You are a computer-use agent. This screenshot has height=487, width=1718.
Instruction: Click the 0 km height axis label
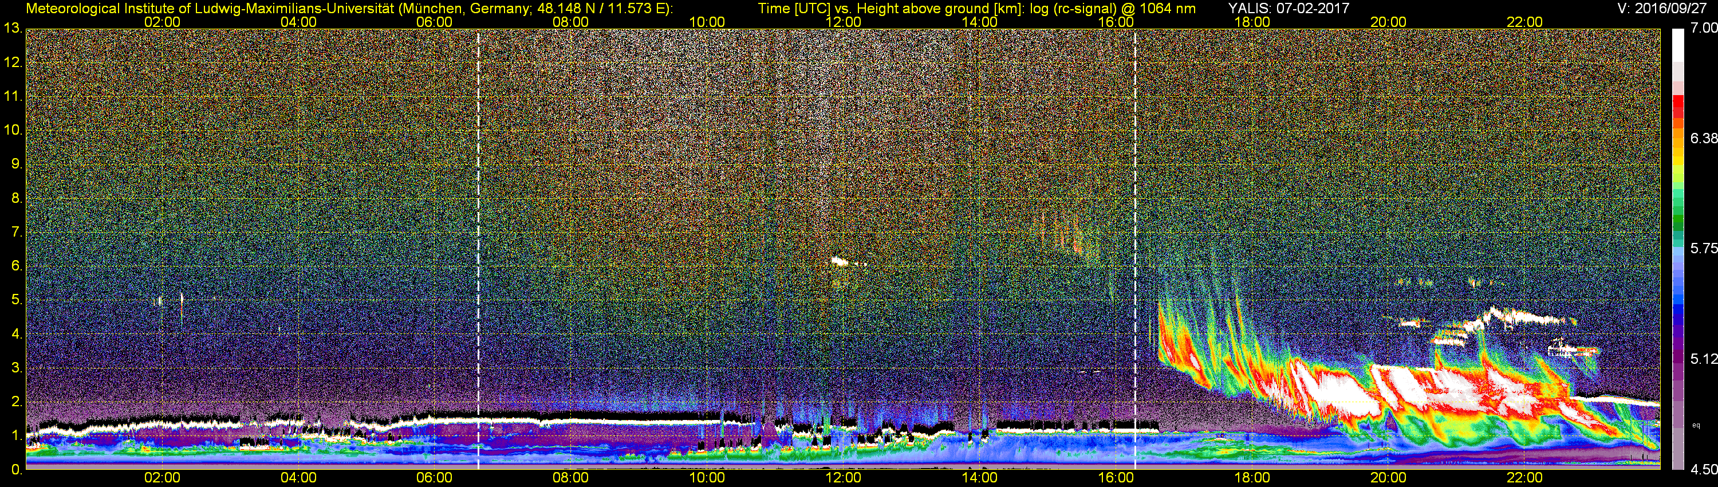pos(17,470)
